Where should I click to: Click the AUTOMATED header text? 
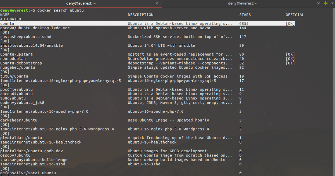click(x=11, y=19)
